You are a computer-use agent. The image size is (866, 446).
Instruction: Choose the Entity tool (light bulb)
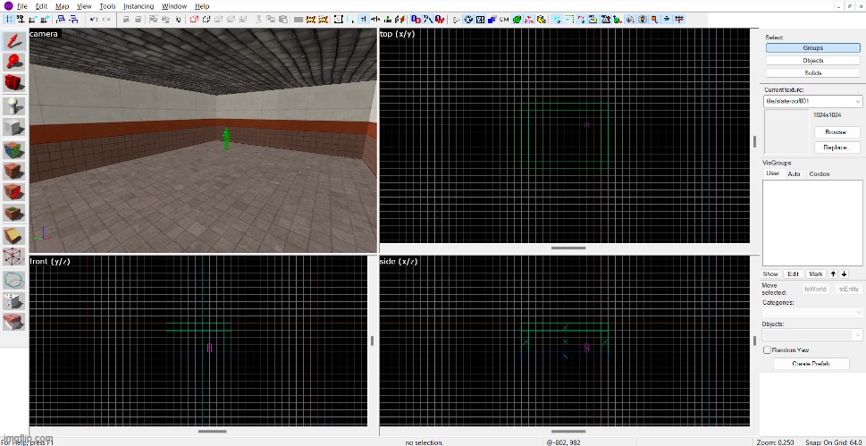[13, 105]
